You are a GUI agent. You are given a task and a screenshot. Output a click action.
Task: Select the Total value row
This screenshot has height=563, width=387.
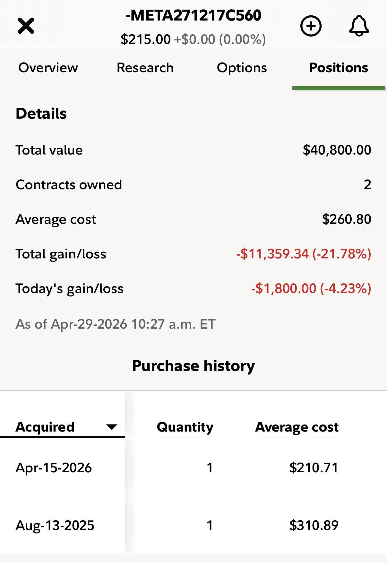pos(193,150)
